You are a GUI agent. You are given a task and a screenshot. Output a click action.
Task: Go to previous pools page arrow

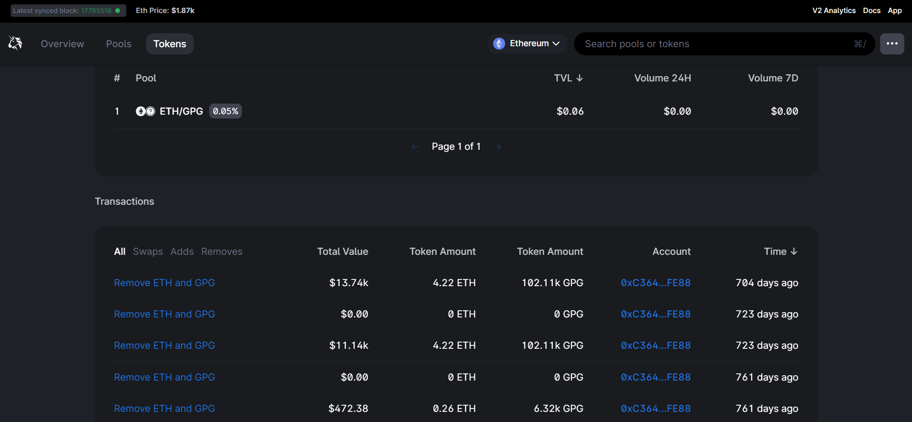pos(415,147)
